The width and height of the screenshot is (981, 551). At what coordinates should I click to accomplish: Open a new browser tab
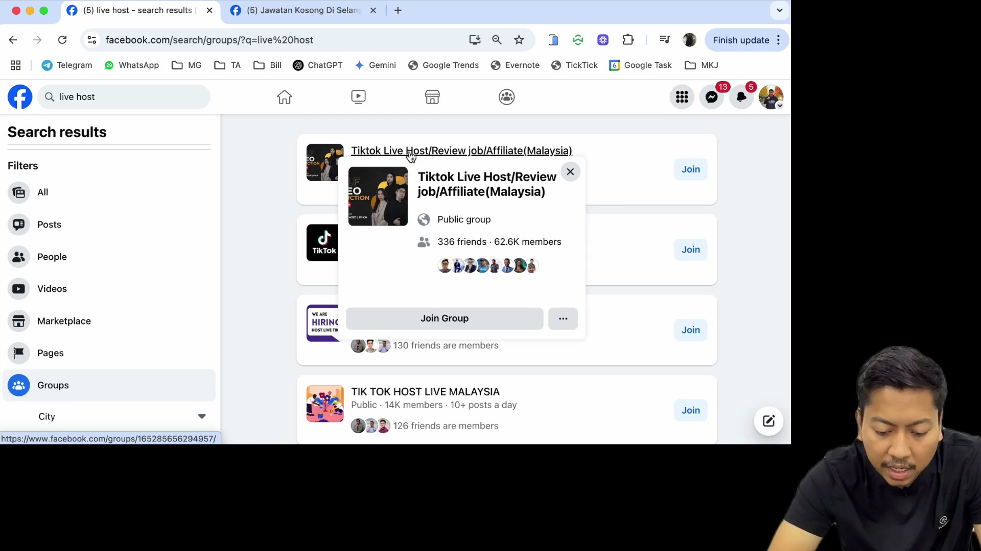(398, 10)
